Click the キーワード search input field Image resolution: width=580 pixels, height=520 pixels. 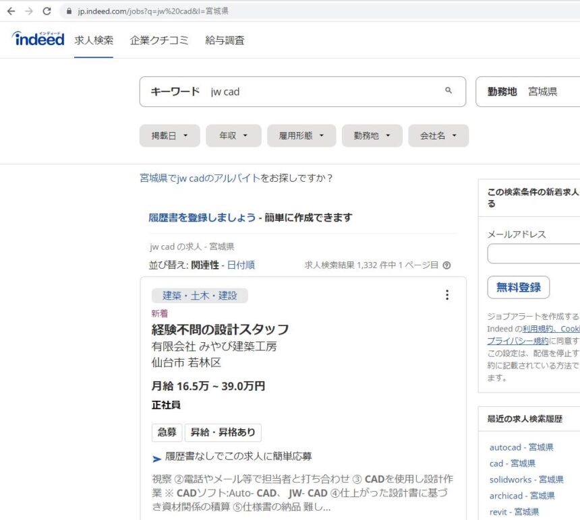coord(303,92)
